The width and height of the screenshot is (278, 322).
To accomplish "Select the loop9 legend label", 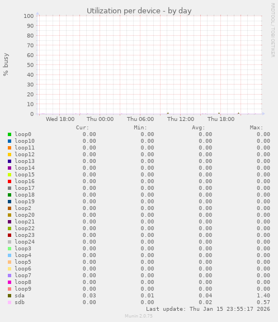I will (23, 289).
